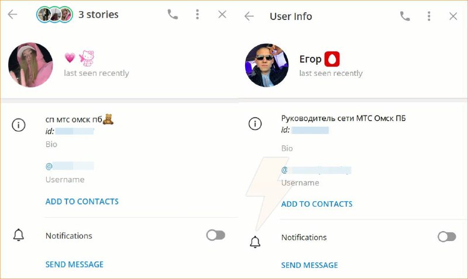Click the red emoji status badge beside Егор

point(332,59)
